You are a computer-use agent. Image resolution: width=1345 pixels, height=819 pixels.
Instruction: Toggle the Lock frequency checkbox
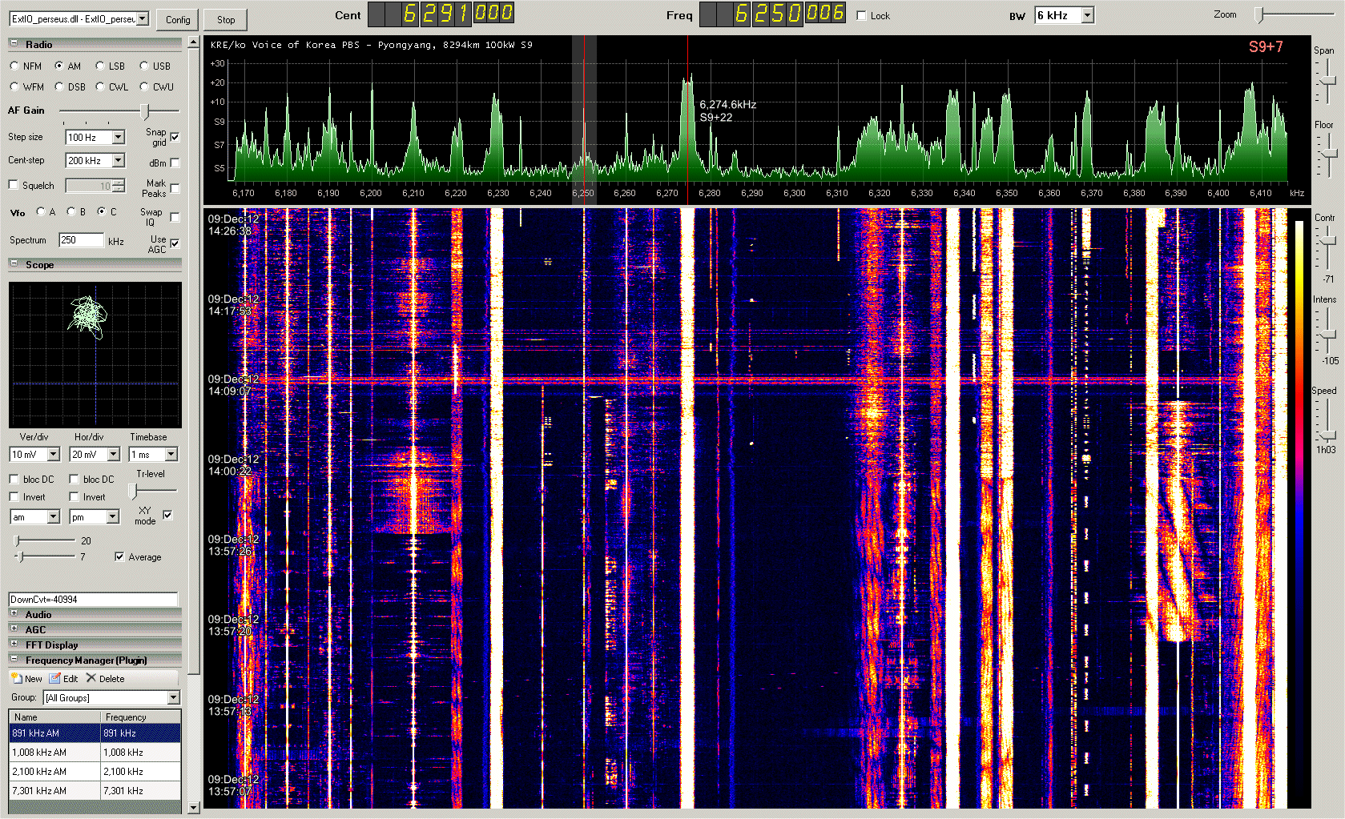coord(862,16)
